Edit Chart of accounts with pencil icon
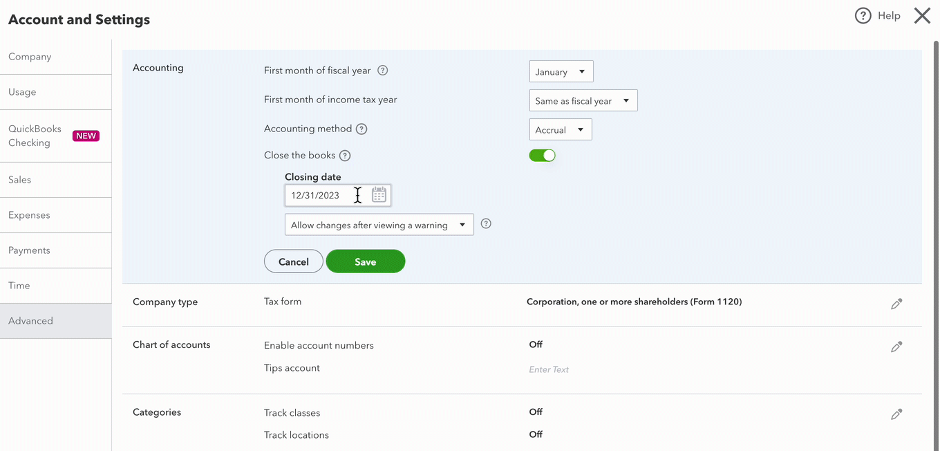940x451 pixels. 896,347
